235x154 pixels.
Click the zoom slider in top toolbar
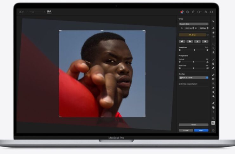36,12
